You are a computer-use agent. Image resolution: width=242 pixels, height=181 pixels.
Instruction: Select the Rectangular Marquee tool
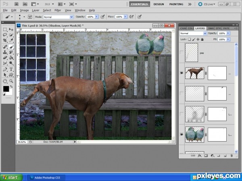(x=5, y=29)
